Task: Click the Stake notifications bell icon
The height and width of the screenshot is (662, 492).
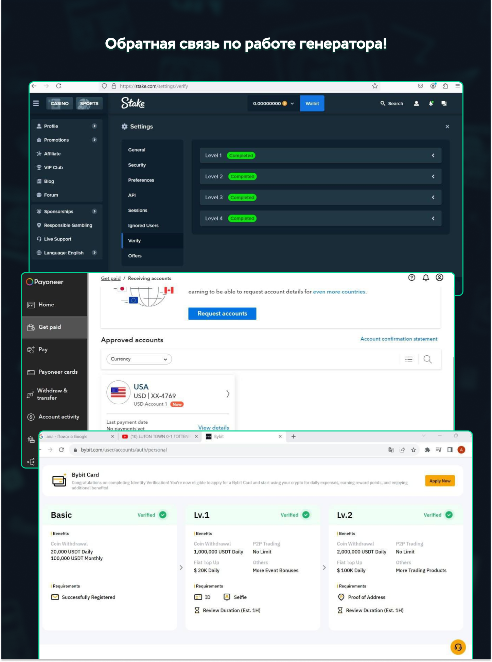Action: [431, 103]
